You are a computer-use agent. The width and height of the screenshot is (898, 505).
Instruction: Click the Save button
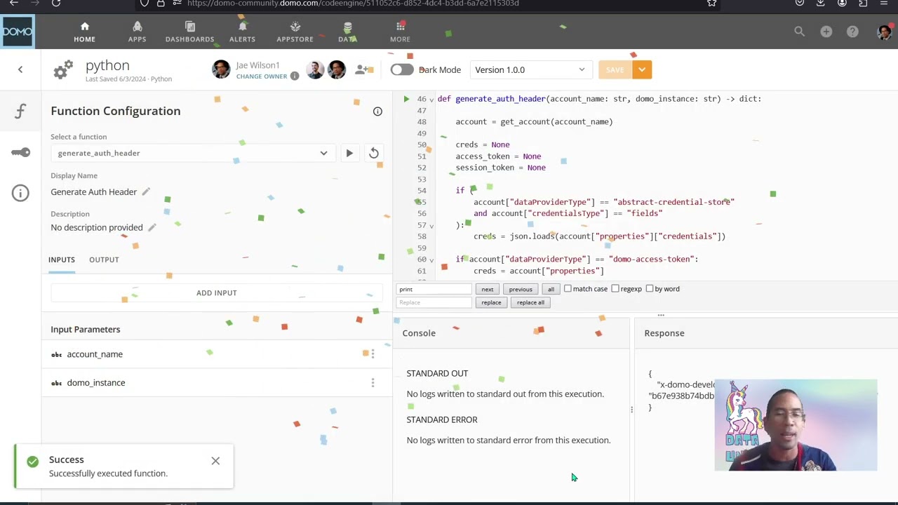click(615, 69)
